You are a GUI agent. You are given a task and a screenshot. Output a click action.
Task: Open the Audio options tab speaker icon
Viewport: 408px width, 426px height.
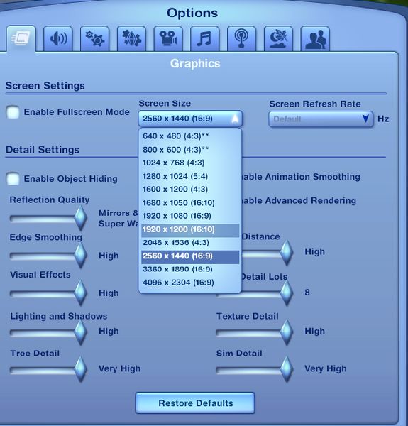tap(58, 38)
